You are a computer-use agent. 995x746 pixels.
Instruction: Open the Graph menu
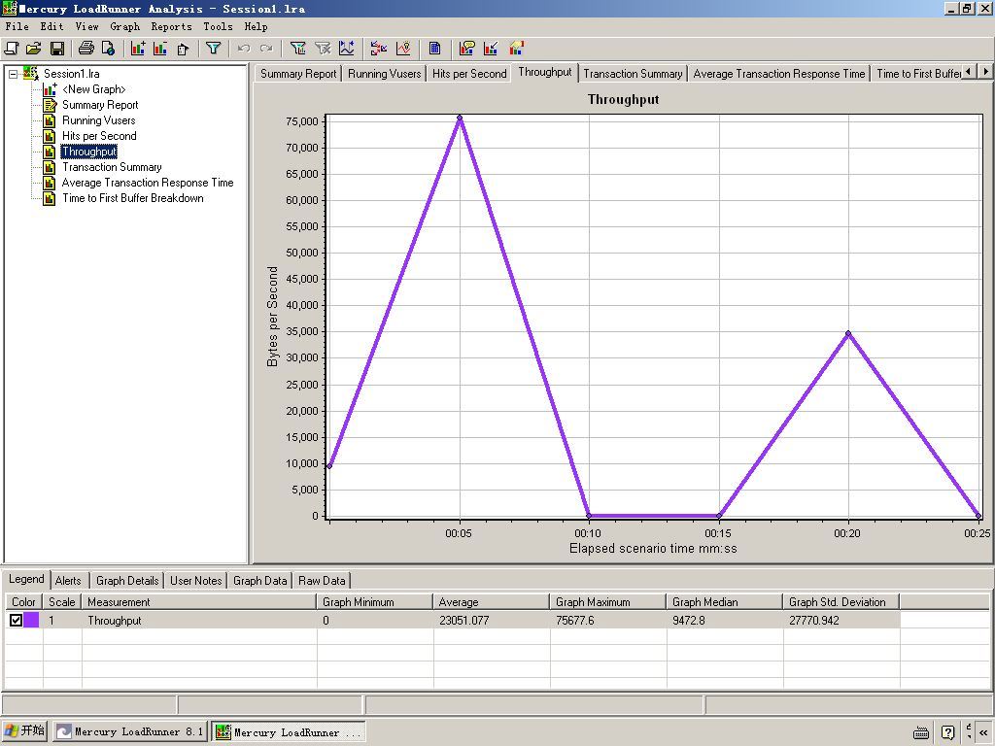(125, 26)
